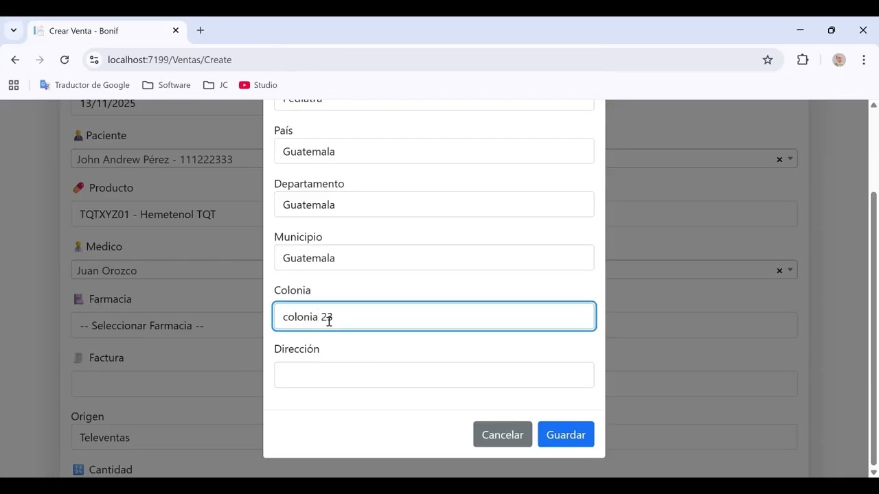Open the apps grid in bookmarks bar
Screen dimensions: 879x494
pos(14,85)
